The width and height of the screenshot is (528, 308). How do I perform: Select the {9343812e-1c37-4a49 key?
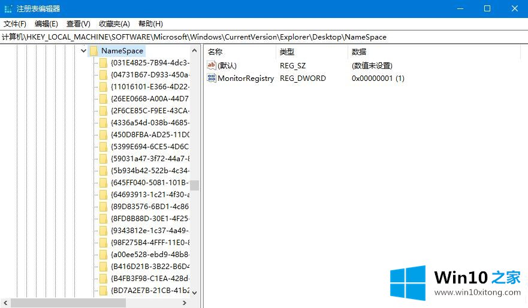[x=150, y=231]
